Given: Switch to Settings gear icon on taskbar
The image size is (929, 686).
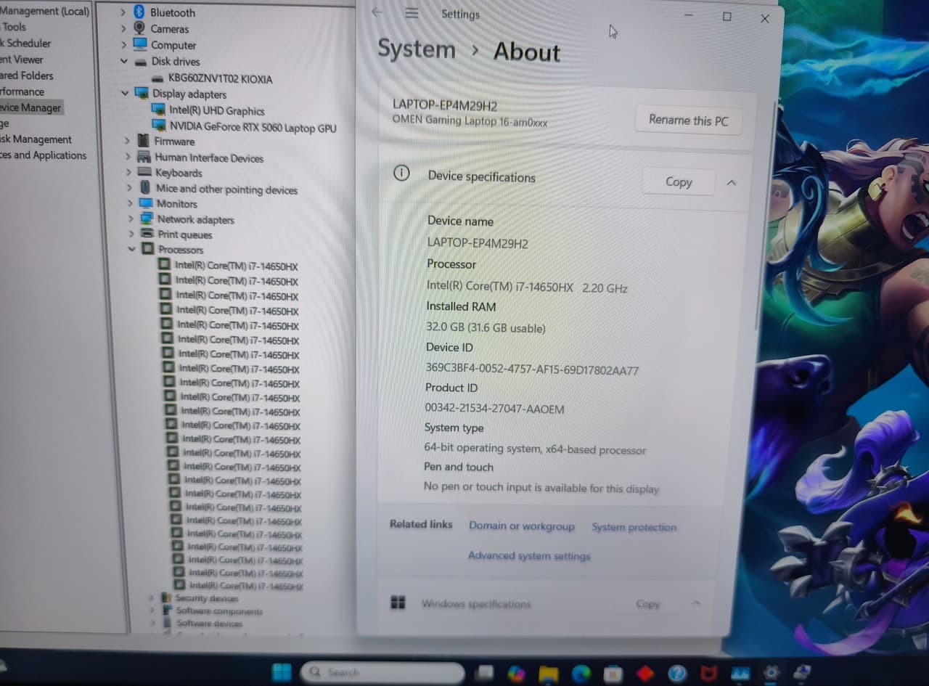Looking at the screenshot, I should (x=771, y=673).
